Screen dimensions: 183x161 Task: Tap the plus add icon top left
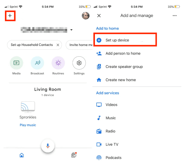(10, 16)
